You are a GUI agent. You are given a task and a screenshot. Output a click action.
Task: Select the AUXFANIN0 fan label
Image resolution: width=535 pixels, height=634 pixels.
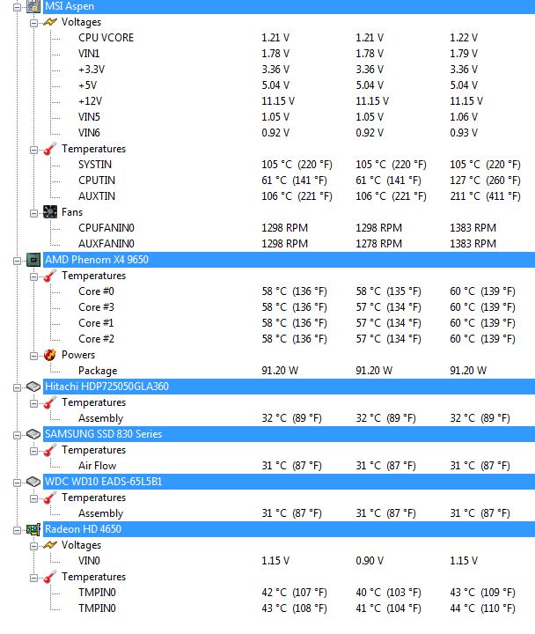click(x=106, y=244)
